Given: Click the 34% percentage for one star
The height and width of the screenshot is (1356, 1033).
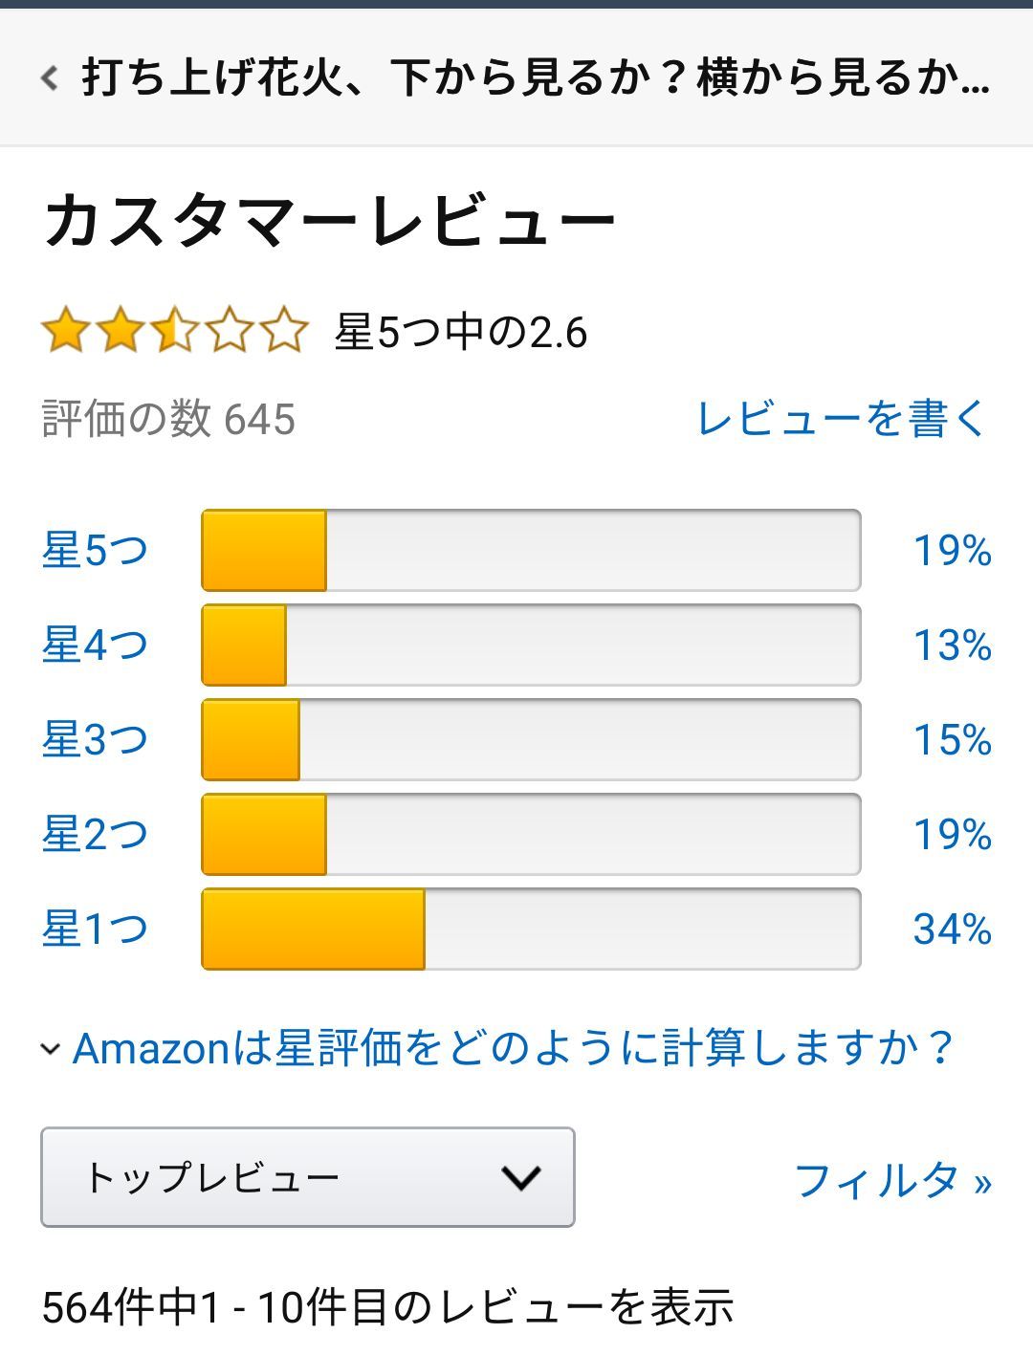Looking at the screenshot, I should (952, 929).
